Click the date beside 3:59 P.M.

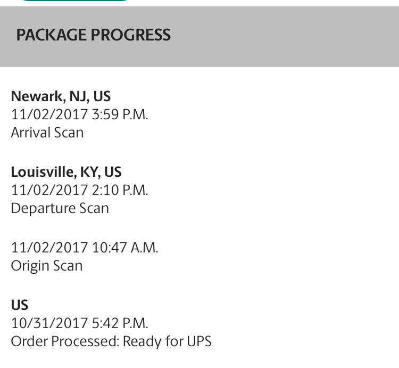[49, 115]
